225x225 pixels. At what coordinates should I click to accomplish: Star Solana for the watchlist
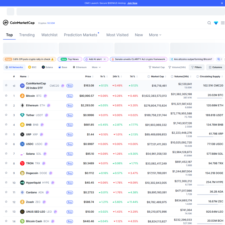6,153
